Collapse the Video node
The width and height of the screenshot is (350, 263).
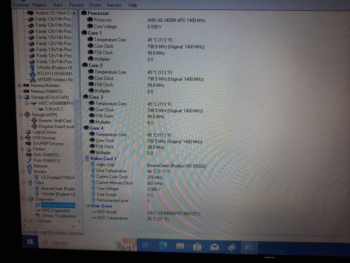click(24, 183)
